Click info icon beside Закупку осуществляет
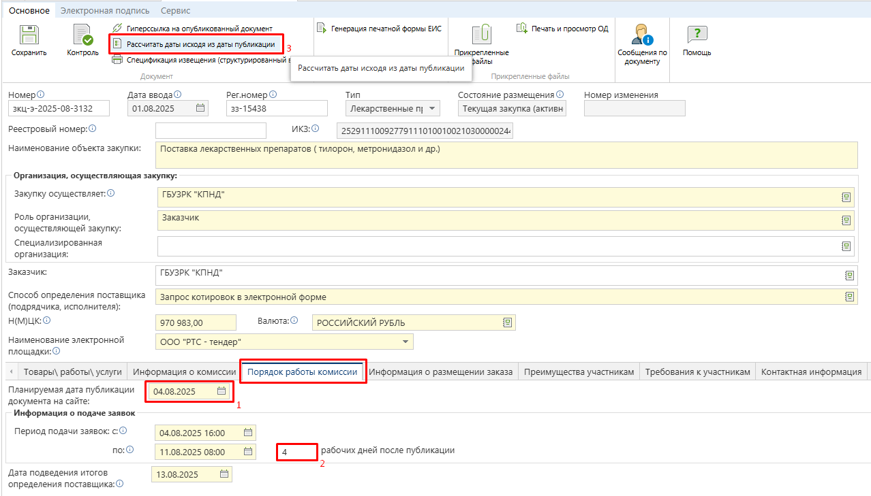Image resolution: width=871 pixels, height=496 pixels. tap(111, 193)
